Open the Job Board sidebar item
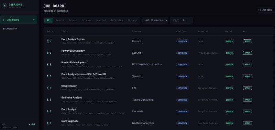Viewport: 275px width, 130px height. point(19,20)
